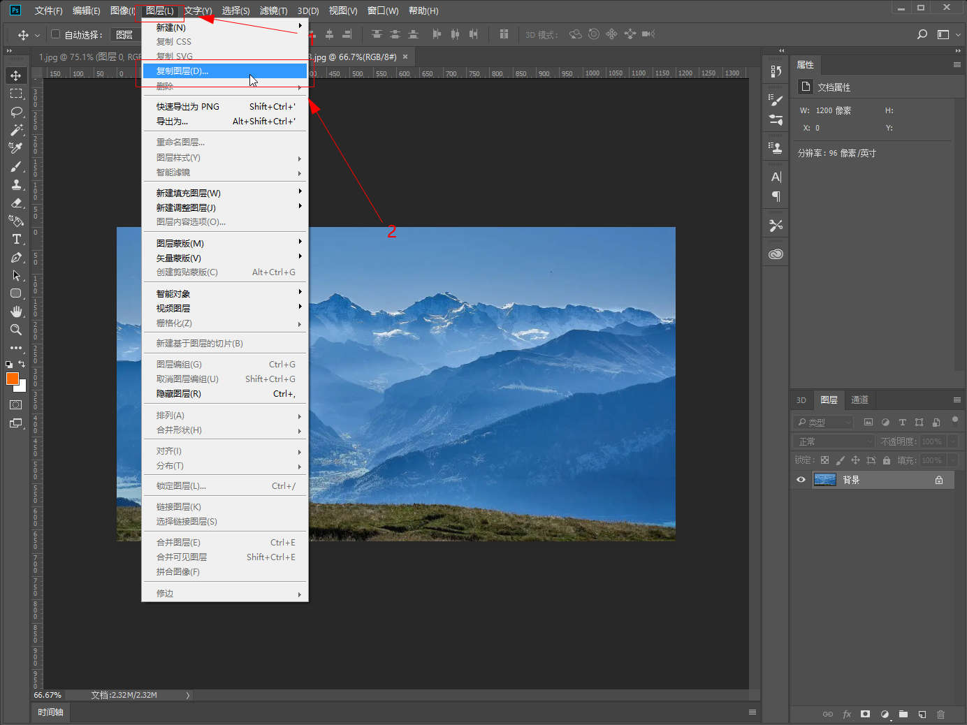Open Auto-Select target dropdown

(126, 34)
